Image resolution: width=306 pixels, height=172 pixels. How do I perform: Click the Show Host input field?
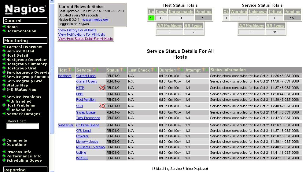(23, 126)
